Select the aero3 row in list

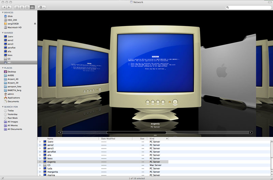(x=154, y=149)
